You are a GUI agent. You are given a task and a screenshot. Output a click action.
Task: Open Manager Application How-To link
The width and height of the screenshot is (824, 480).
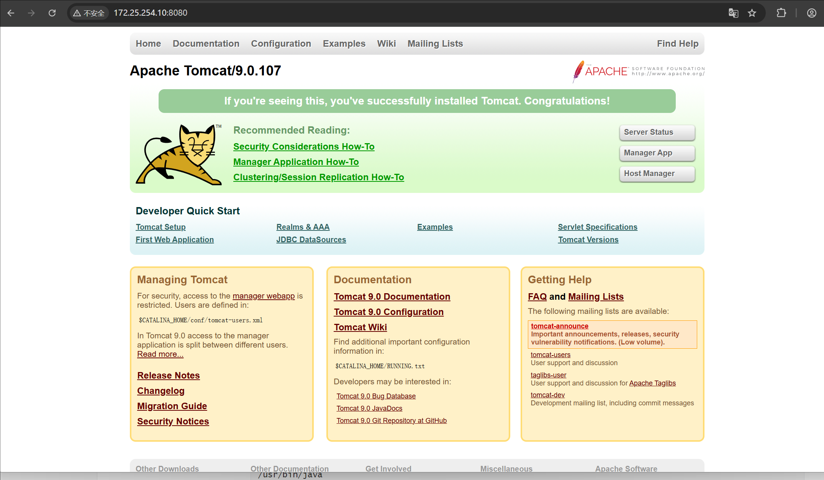click(x=296, y=162)
